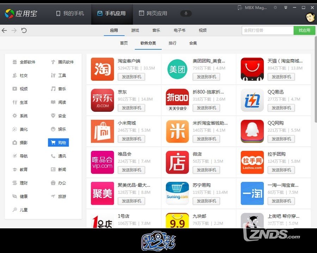Open the round options icon beside MBX device
The height and width of the screenshot is (253, 317).
[275, 7]
